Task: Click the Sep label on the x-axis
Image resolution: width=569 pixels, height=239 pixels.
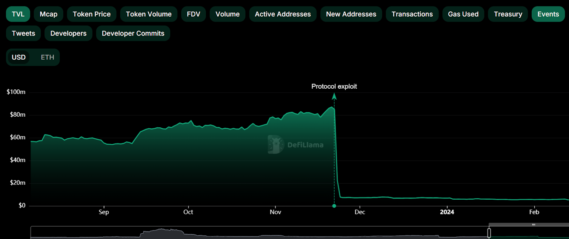Action: pyautogui.click(x=104, y=212)
